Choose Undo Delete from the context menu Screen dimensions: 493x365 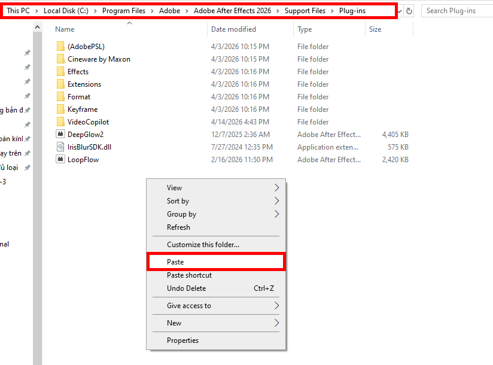pyautogui.click(x=216, y=288)
